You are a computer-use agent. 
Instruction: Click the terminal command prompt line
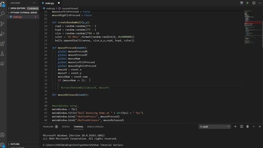click(83, 145)
